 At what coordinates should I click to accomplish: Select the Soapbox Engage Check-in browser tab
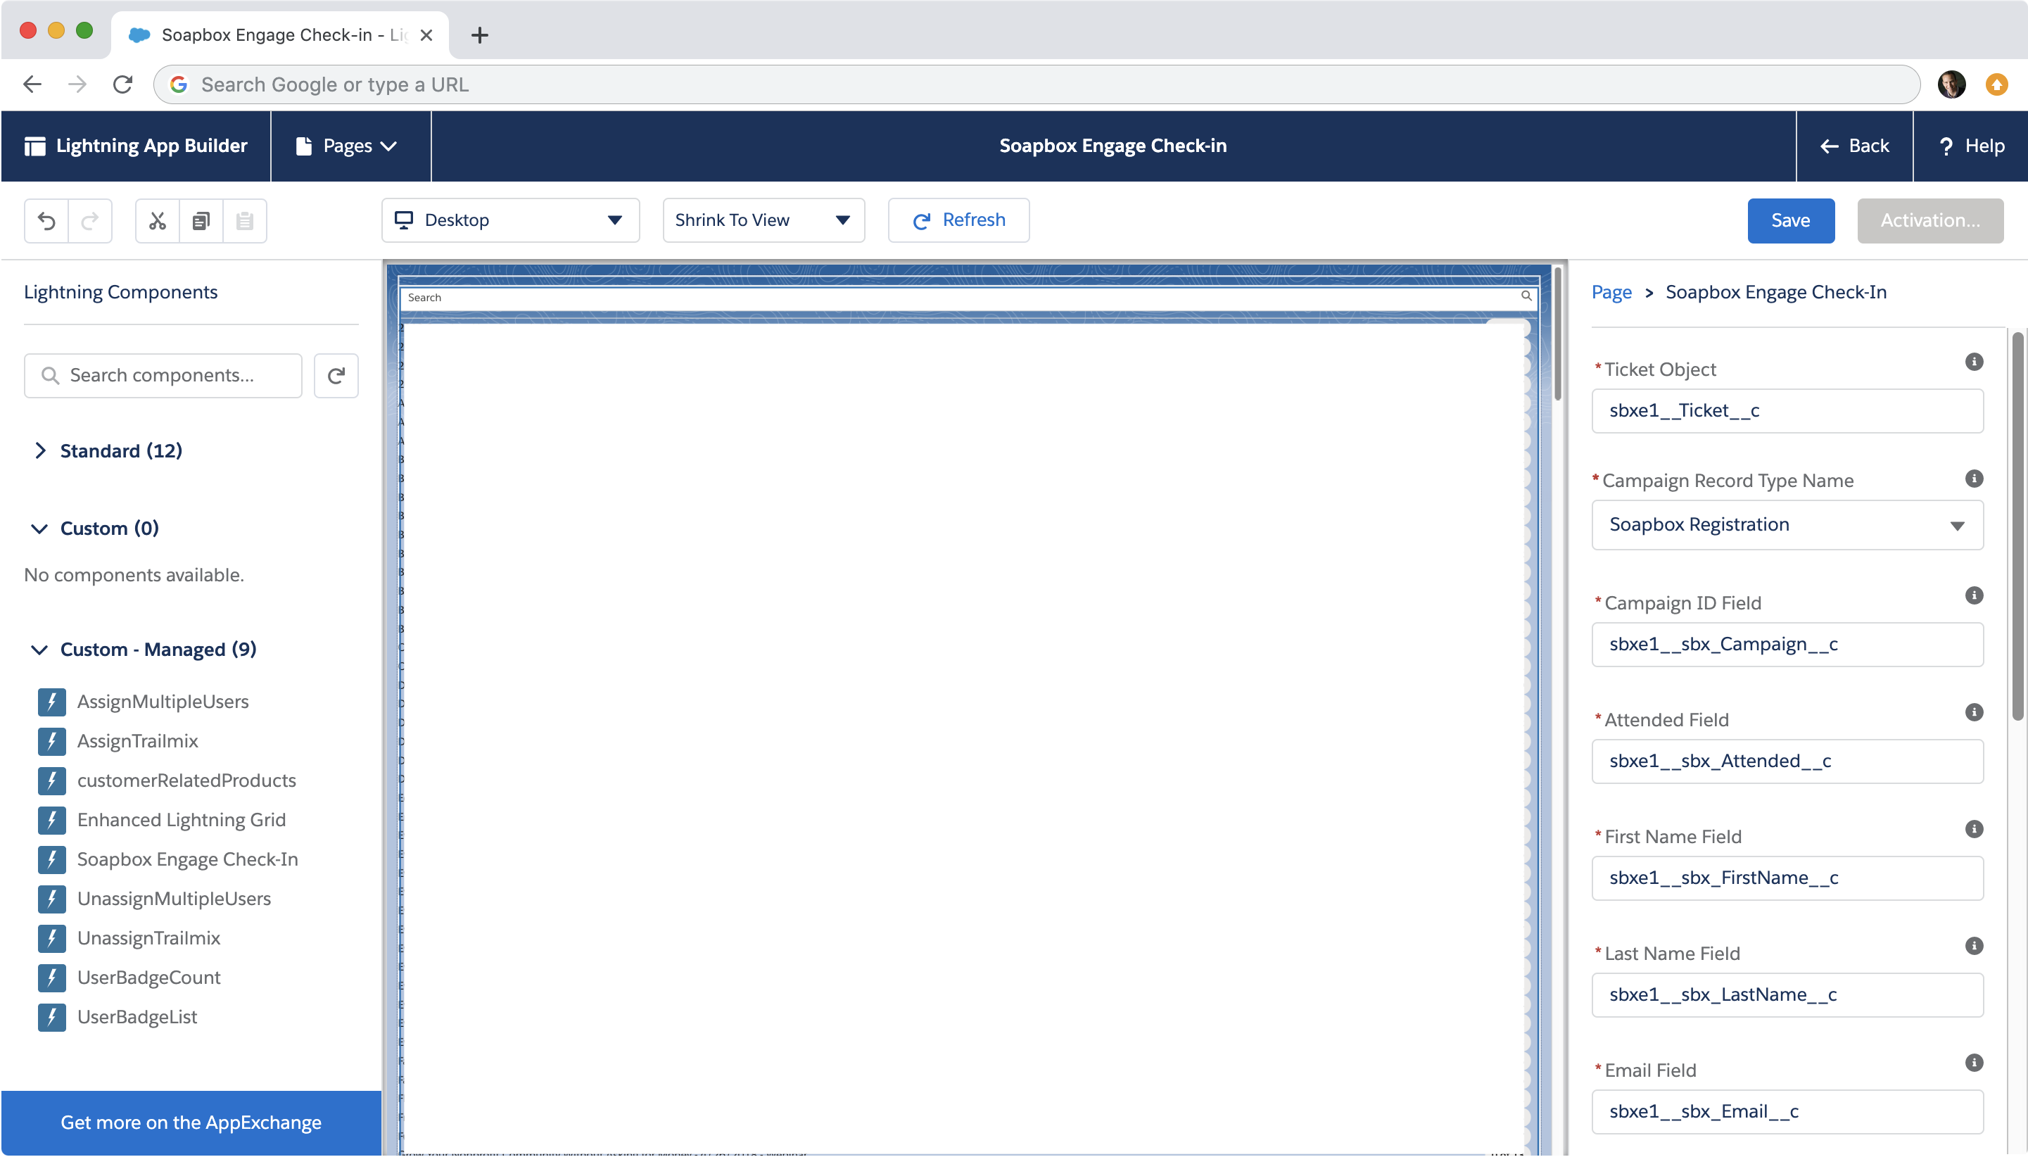[x=279, y=35]
